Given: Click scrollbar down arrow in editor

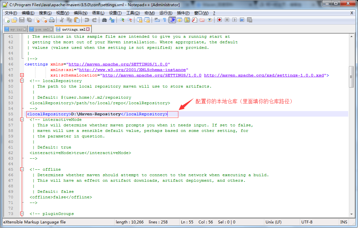Looking at the screenshot, I should pos(351,214).
